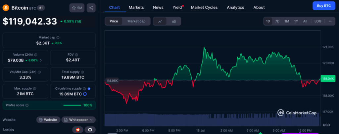Set chart range to 7D

click(x=277, y=21)
